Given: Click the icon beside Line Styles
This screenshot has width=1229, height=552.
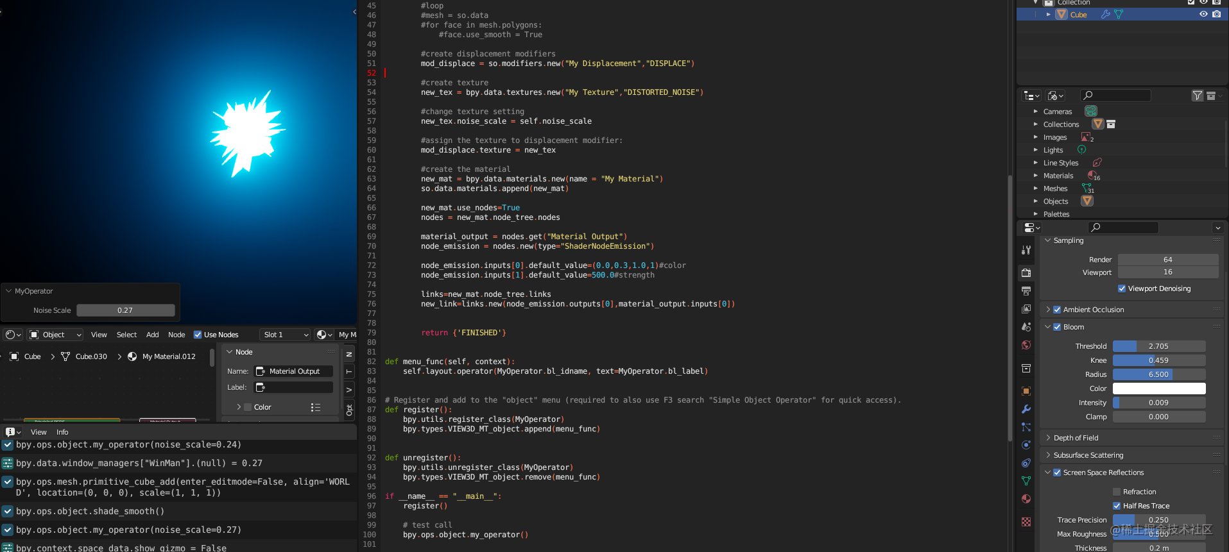Looking at the screenshot, I should click(1097, 162).
